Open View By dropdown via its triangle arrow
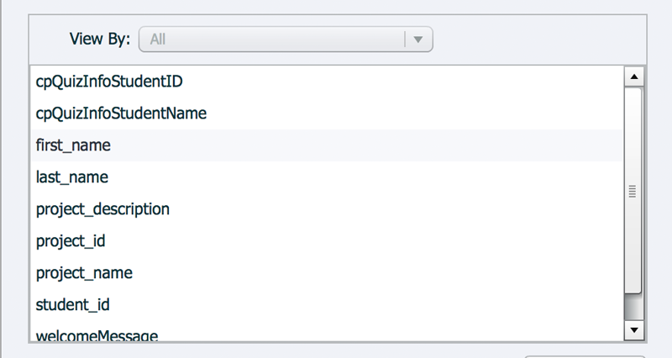The image size is (672, 358). tap(418, 39)
